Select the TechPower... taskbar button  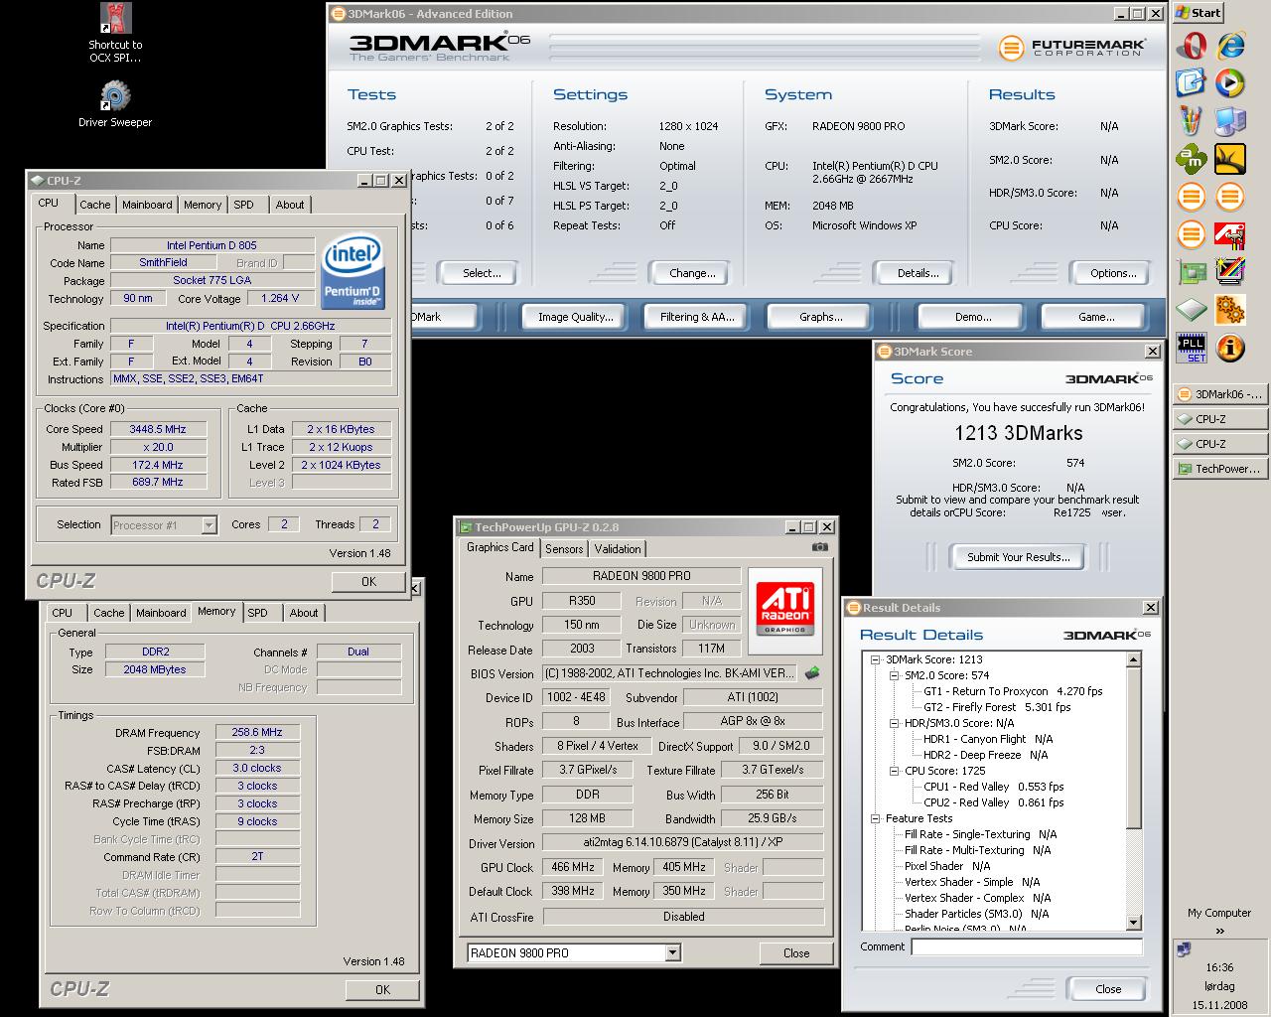tap(1219, 469)
